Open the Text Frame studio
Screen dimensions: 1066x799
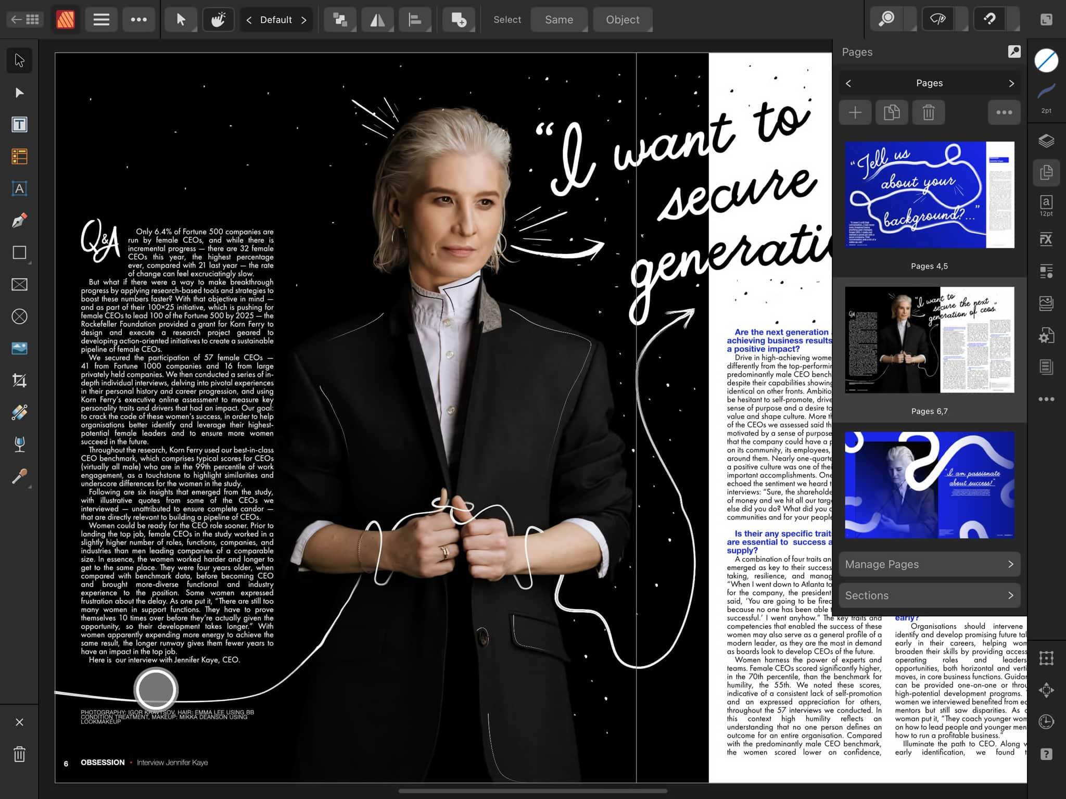point(1046,367)
